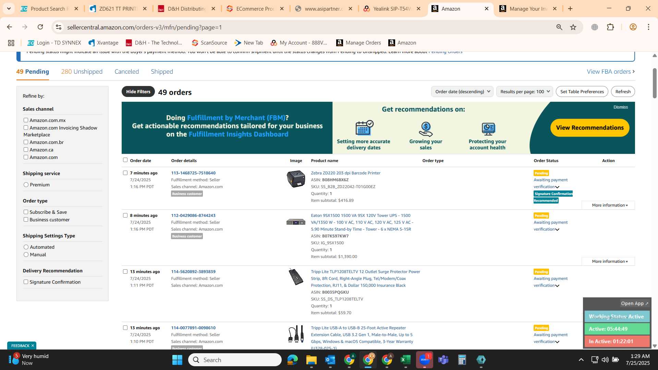Open the Order date (descending) sort dropdown
The image size is (658, 370).
pyautogui.click(x=462, y=91)
